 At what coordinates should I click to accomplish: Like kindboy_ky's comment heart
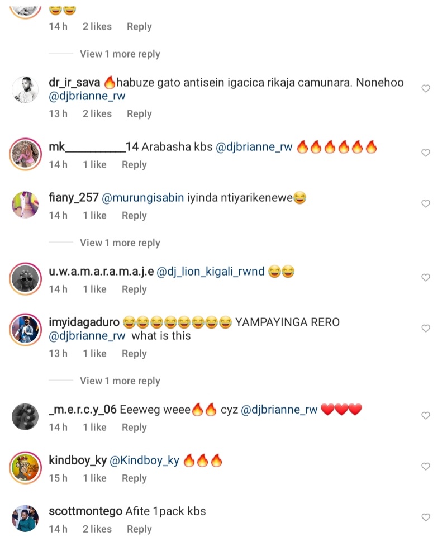click(426, 467)
